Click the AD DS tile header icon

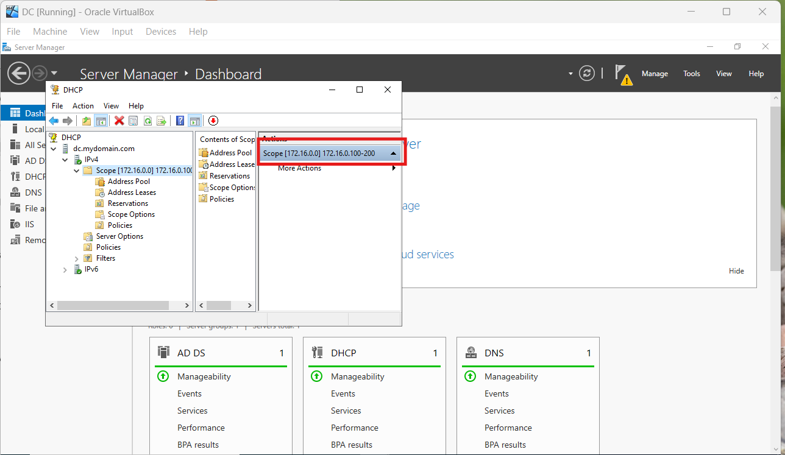click(163, 352)
